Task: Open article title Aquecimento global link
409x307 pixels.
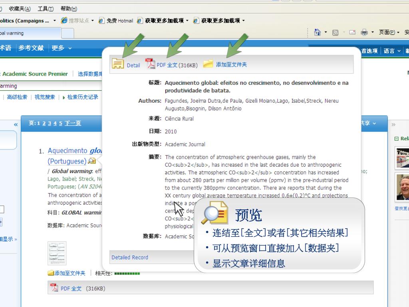Action: click(75, 151)
